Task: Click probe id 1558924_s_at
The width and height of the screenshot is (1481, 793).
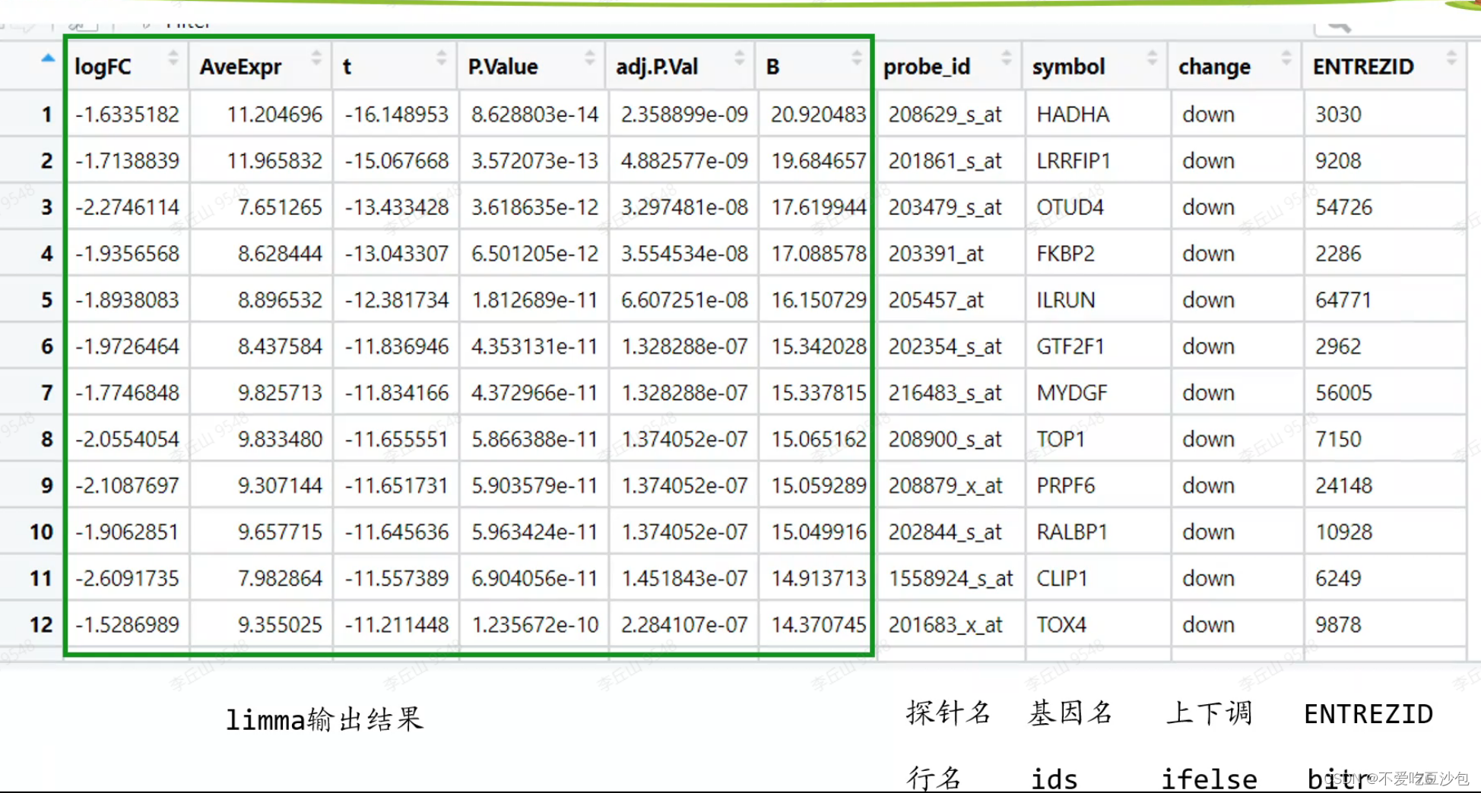Action: tap(951, 578)
